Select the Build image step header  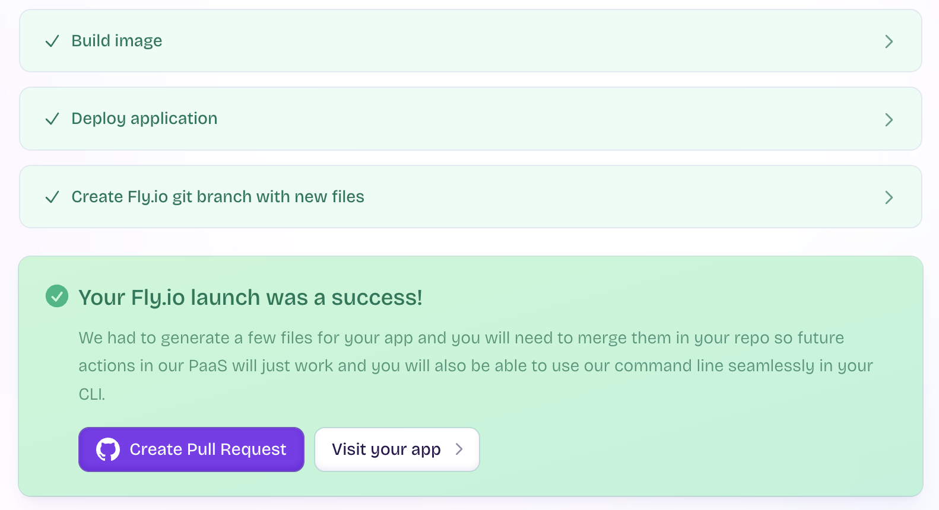click(117, 41)
